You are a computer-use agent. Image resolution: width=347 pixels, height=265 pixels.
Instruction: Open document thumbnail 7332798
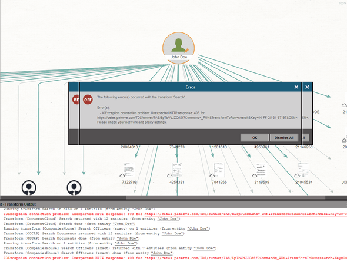click(129, 170)
